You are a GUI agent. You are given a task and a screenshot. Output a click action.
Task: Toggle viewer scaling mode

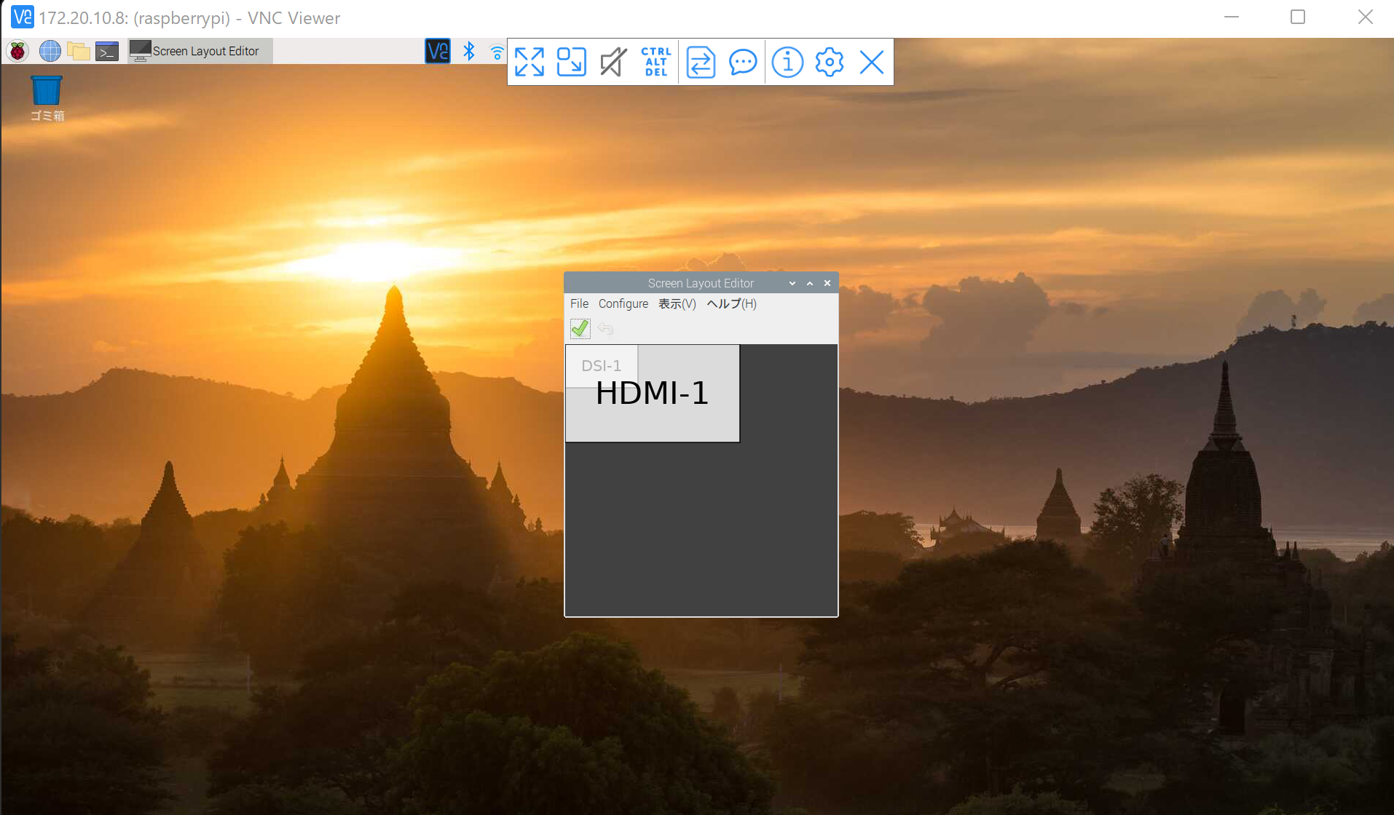(571, 62)
